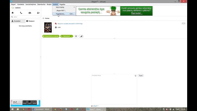Open call quality signal bars button
The image size is (197, 111).
[x=81, y=36]
